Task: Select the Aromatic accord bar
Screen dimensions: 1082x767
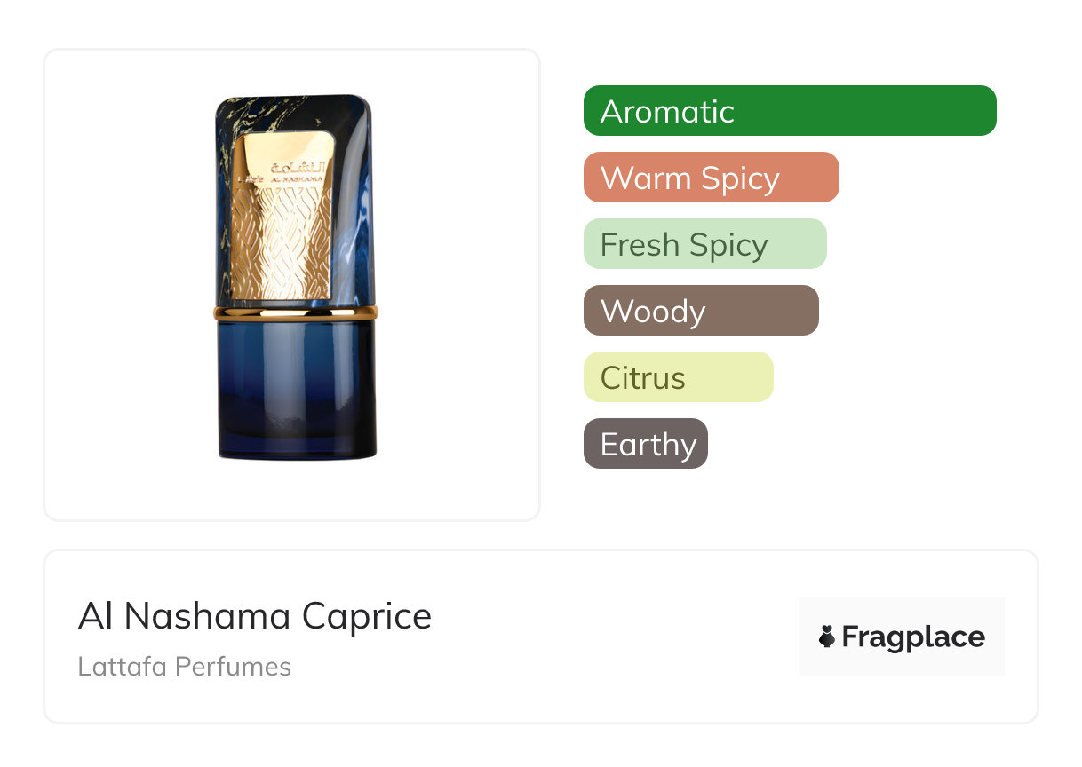Action: point(790,111)
